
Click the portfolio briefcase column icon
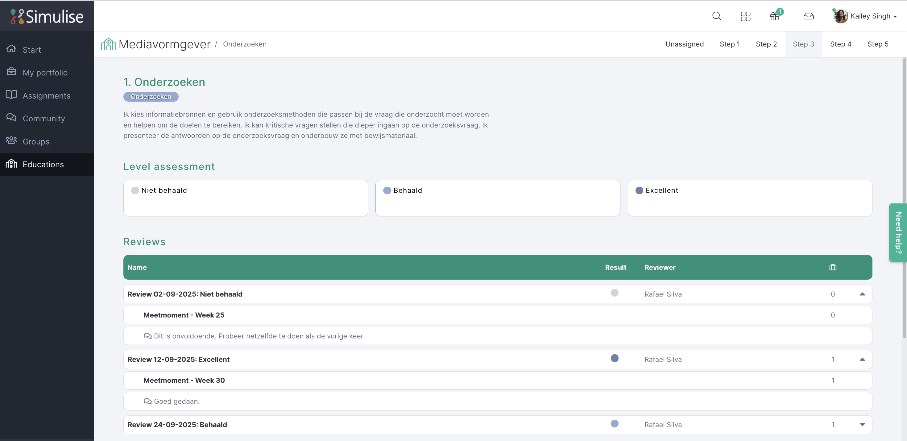pyautogui.click(x=832, y=267)
